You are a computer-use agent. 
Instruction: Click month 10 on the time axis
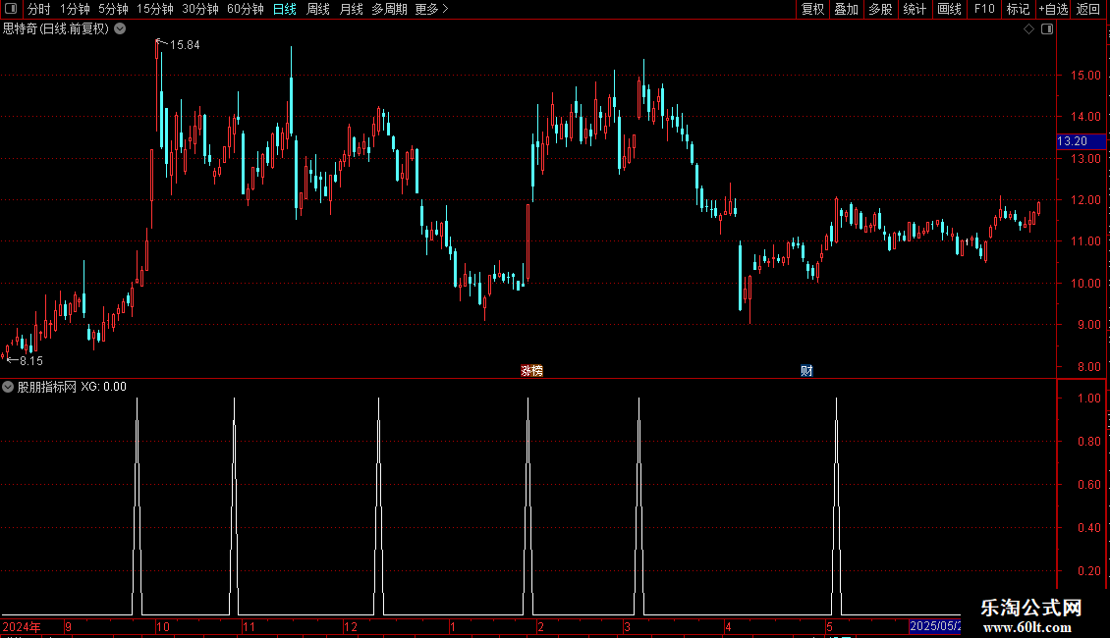click(x=163, y=626)
